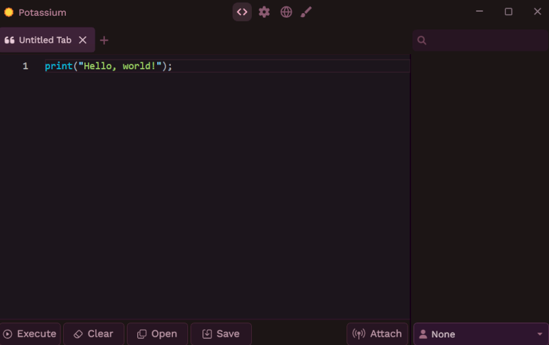Click the dropdown arrow beside None
549x345 pixels.
point(539,334)
